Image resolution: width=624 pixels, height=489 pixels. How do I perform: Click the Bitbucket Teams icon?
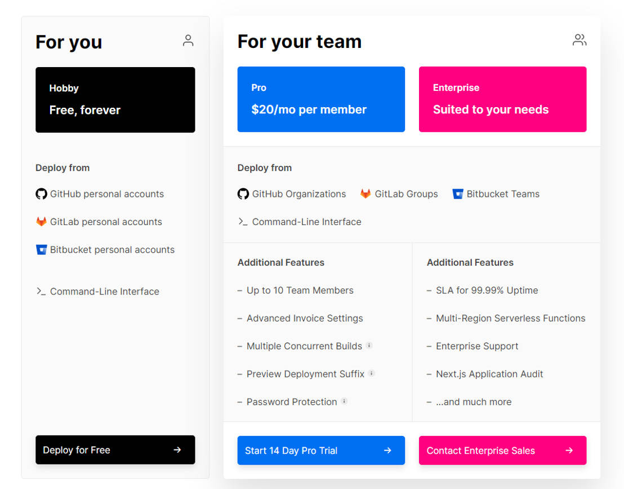458,194
